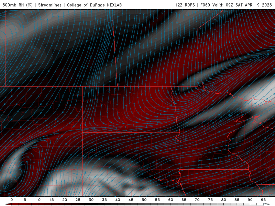Screen dimensions: 275x206
Task: Click the 65 value on the color scale
Action: tap(184, 200)
